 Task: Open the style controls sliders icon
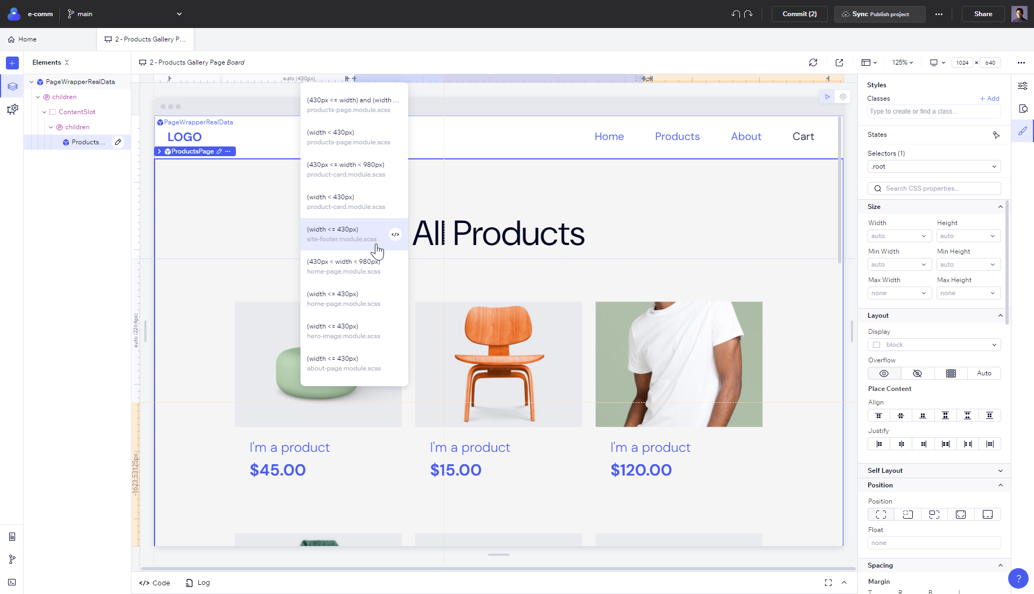(1023, 86)
